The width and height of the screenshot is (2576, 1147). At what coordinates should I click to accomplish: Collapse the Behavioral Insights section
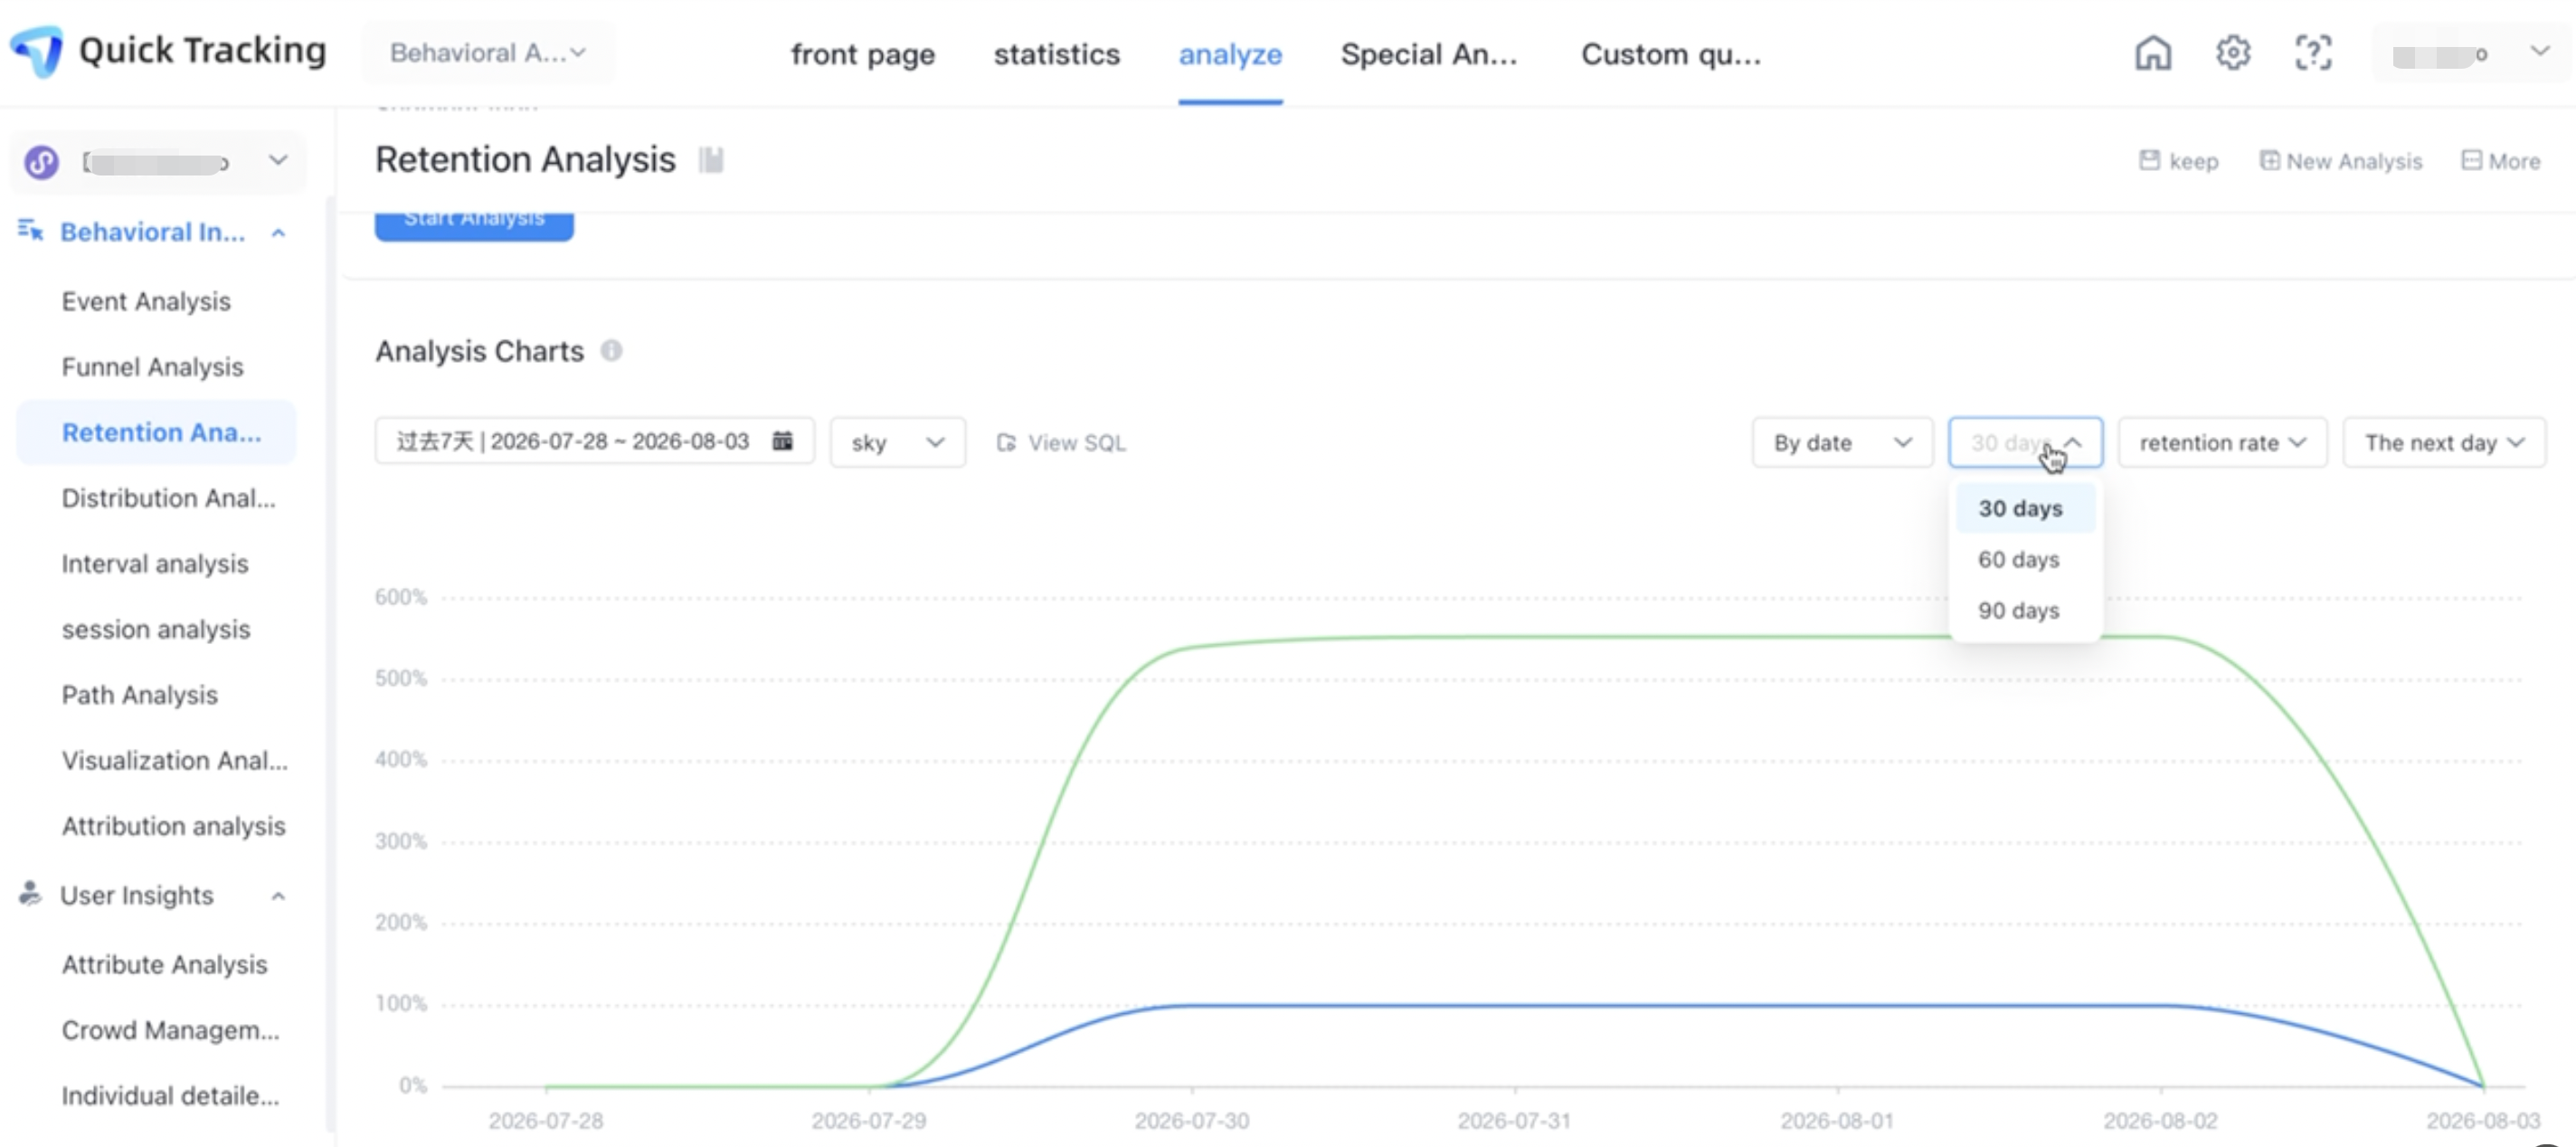(x=278, y=232)
